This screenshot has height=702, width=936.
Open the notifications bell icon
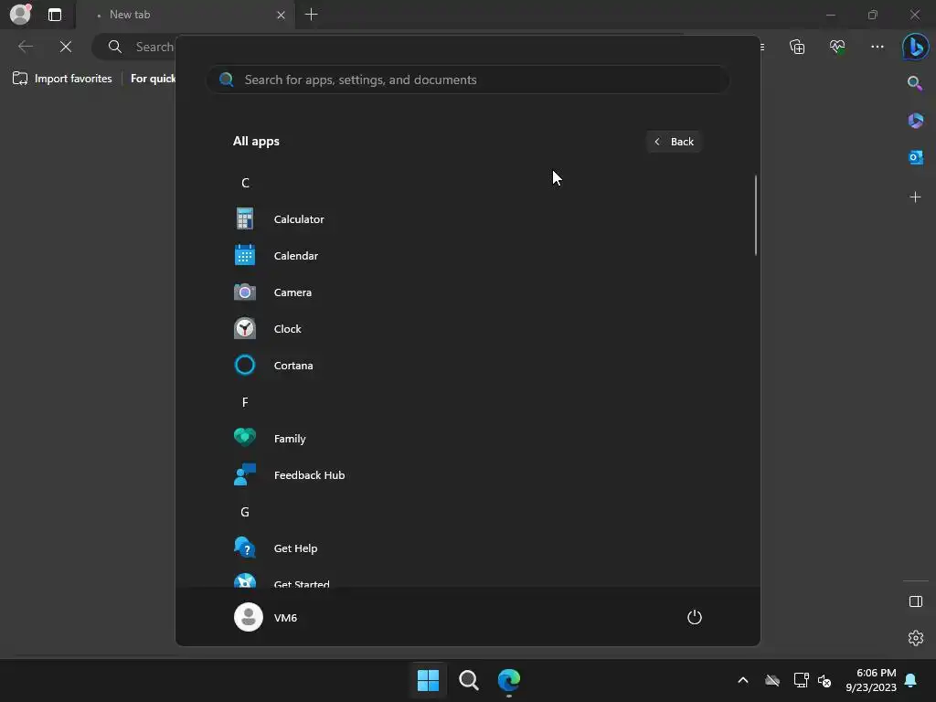911,680
